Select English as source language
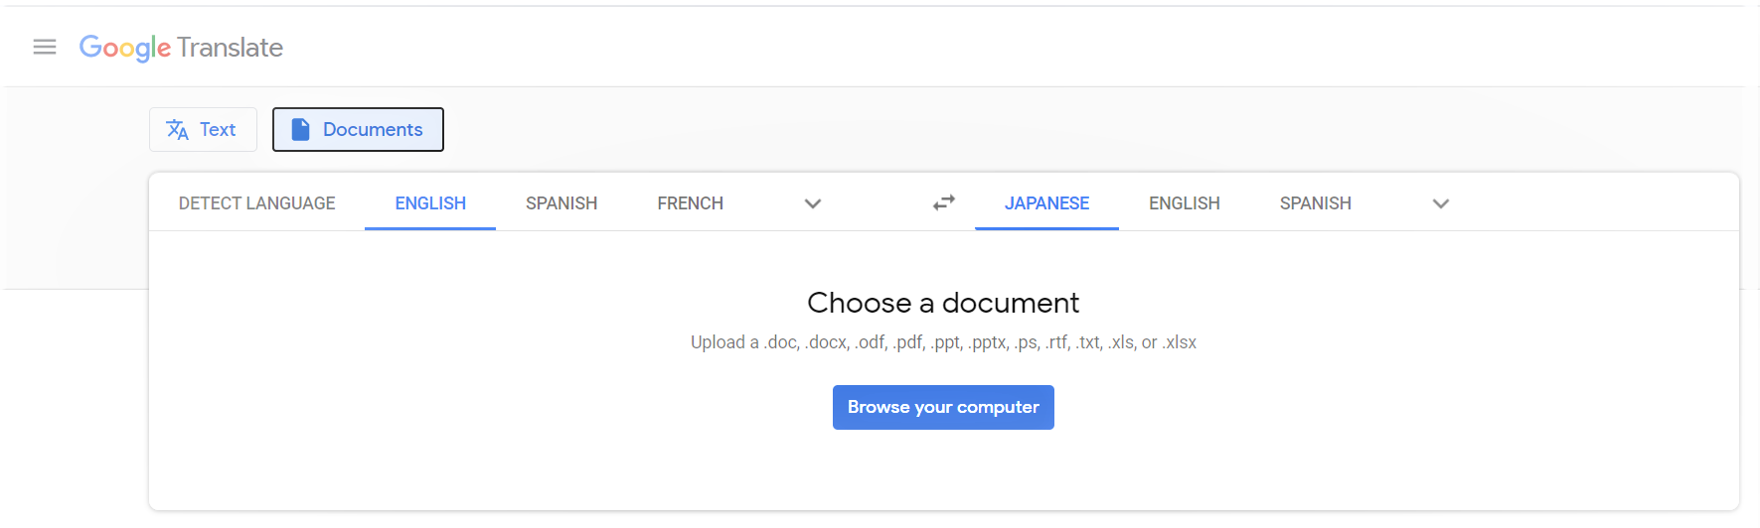 coord(430,202)
